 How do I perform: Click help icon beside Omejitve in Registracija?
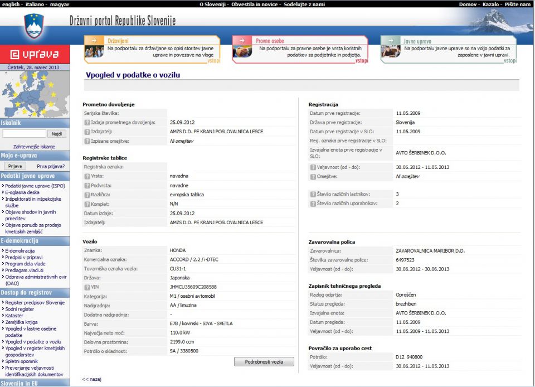pos(313,177)
